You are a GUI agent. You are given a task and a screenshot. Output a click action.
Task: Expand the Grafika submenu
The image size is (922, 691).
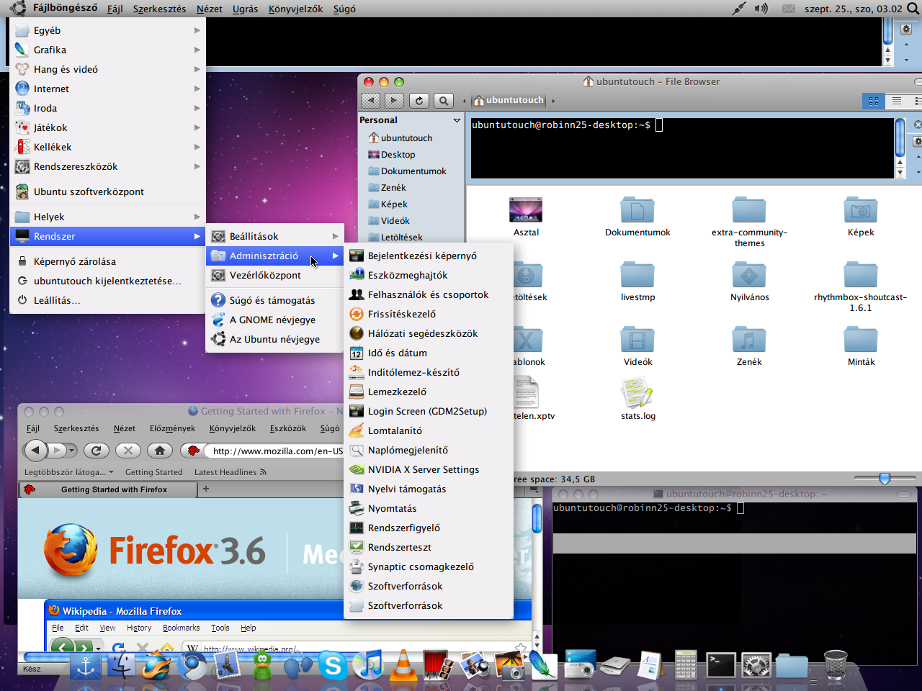pyautogui.click(x=108, y=50)
